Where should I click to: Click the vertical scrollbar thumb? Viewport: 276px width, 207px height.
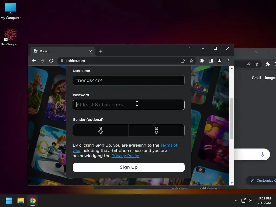click(232, 119)
